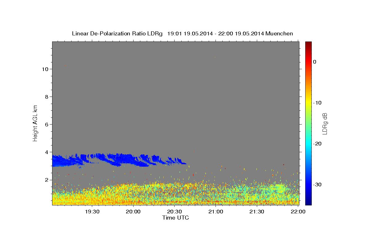This screenshot has height=246, width=370.
Task: Click the height tick label 10
Action: 45,69
